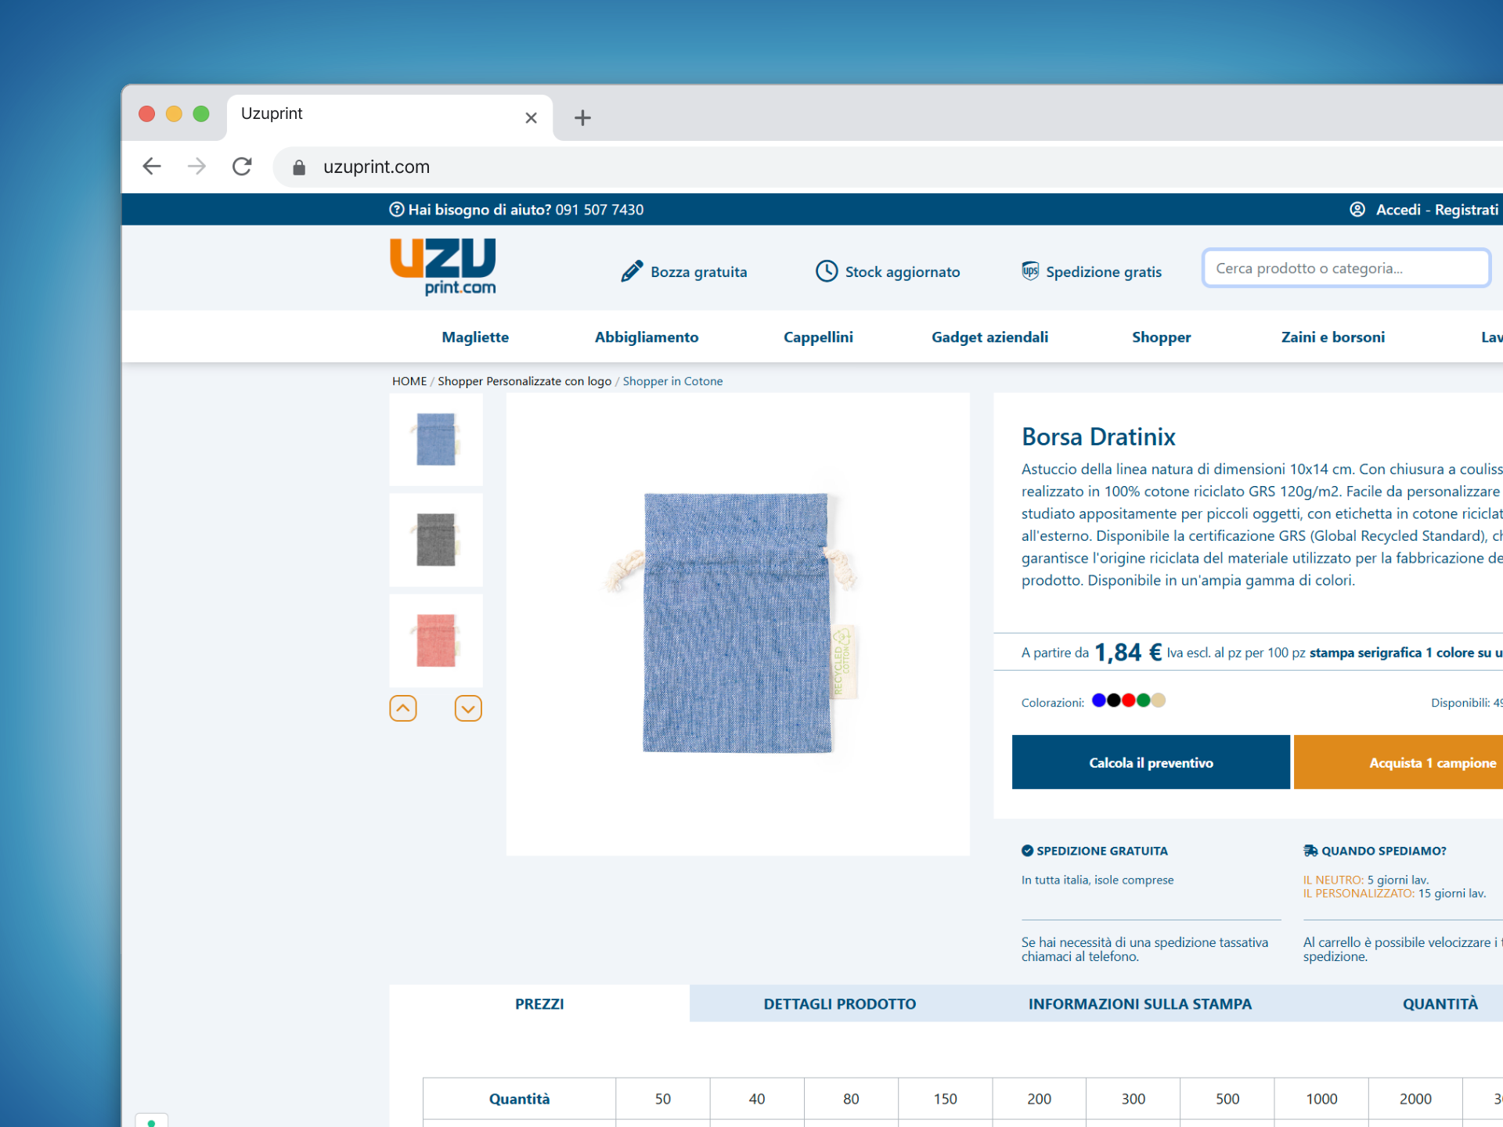Screen dimensions: 1503x1127
Task: Choose the blue color swatch
Action: [x=1099, y=700]
